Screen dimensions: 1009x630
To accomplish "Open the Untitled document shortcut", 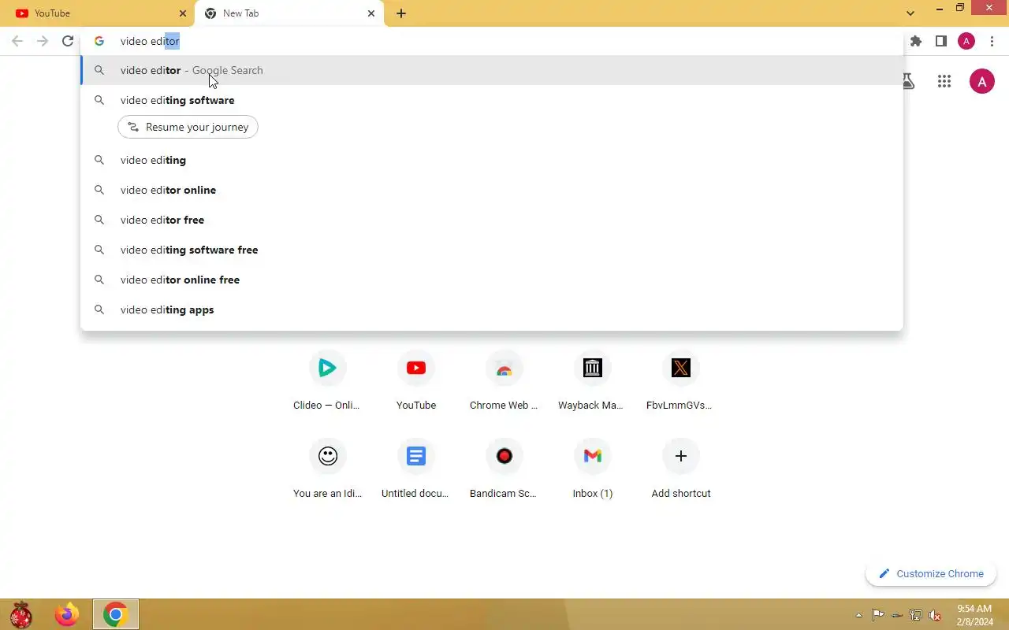I will click(x=416, y=470).
